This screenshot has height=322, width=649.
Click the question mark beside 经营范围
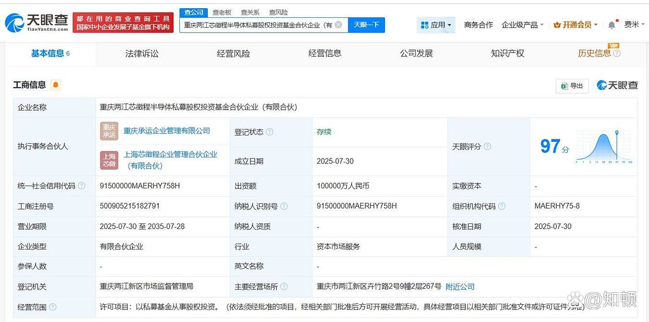pyautogui.click(x=53, y=307)
